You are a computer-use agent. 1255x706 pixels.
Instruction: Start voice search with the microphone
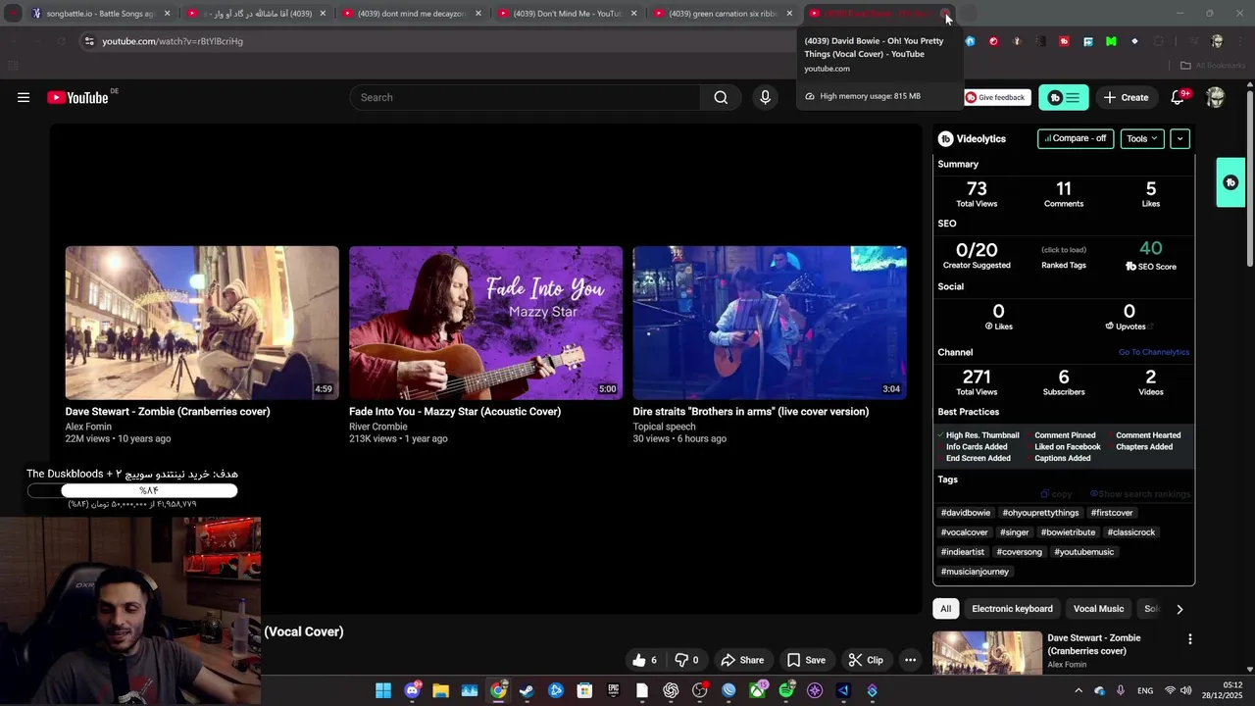pyautogui.click(x=766, y=97)
